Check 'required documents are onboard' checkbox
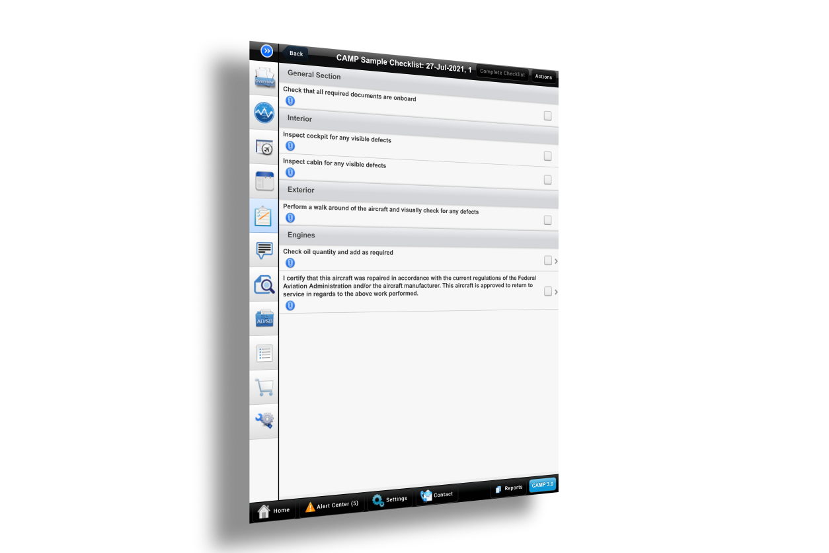Screen dimensions: 829x553 (x=547, y=116)
